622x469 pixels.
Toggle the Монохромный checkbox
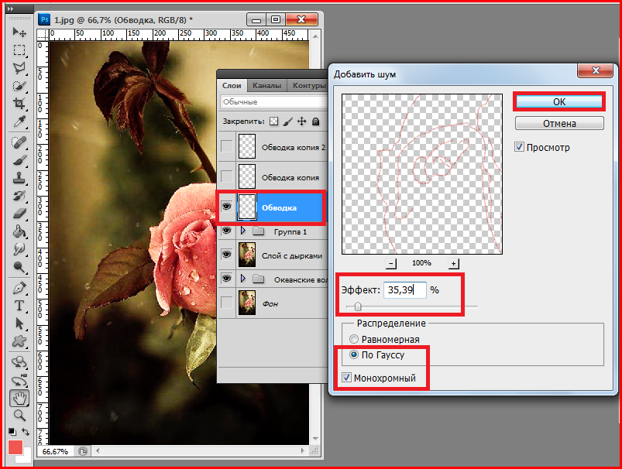pos(347,378)
